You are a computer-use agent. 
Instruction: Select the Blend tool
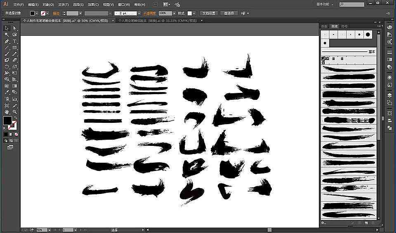pyautogui.click(x=15, y=92)
